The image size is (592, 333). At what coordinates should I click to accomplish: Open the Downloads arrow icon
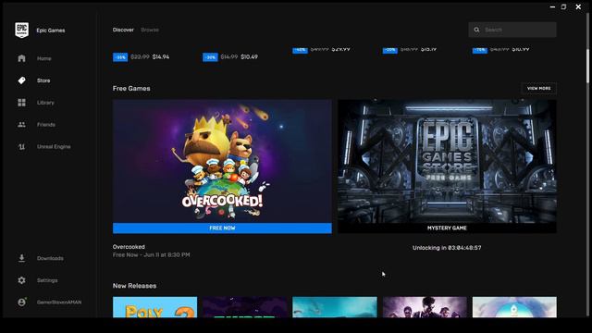tap(22, 258)
